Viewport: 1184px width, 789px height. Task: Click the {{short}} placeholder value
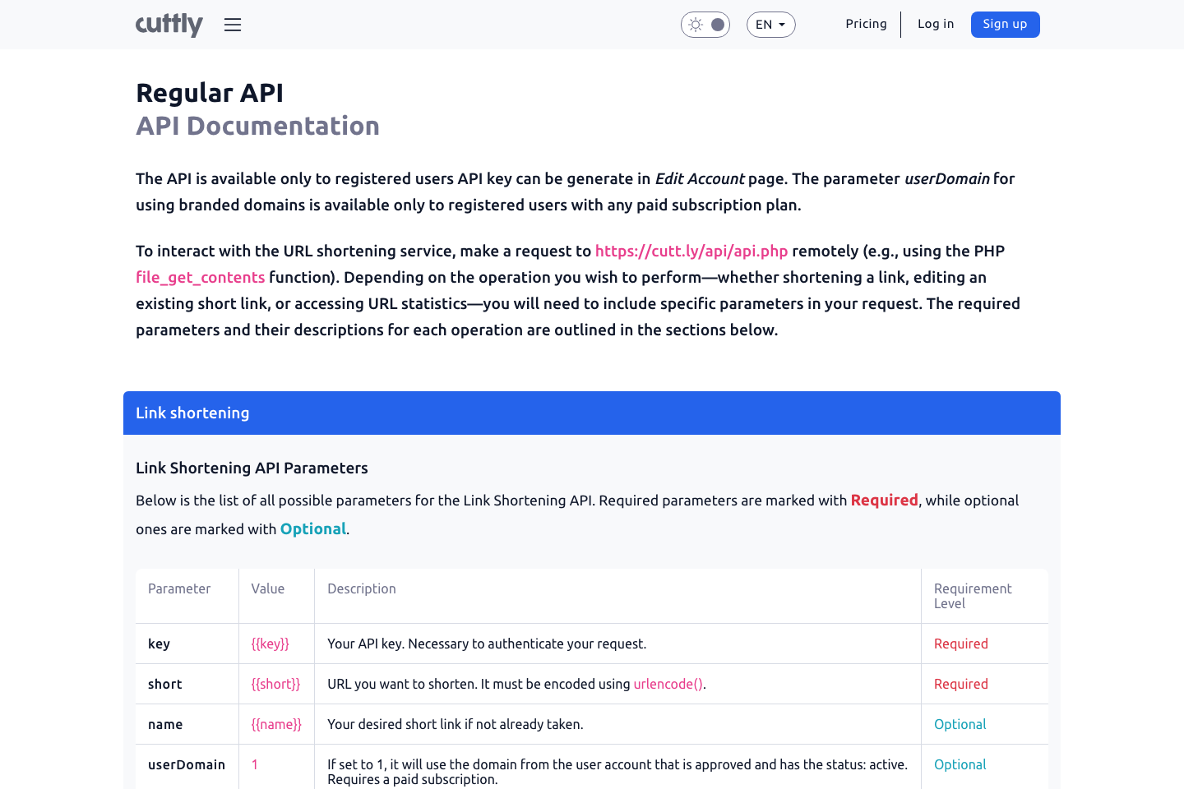point(275,683)
